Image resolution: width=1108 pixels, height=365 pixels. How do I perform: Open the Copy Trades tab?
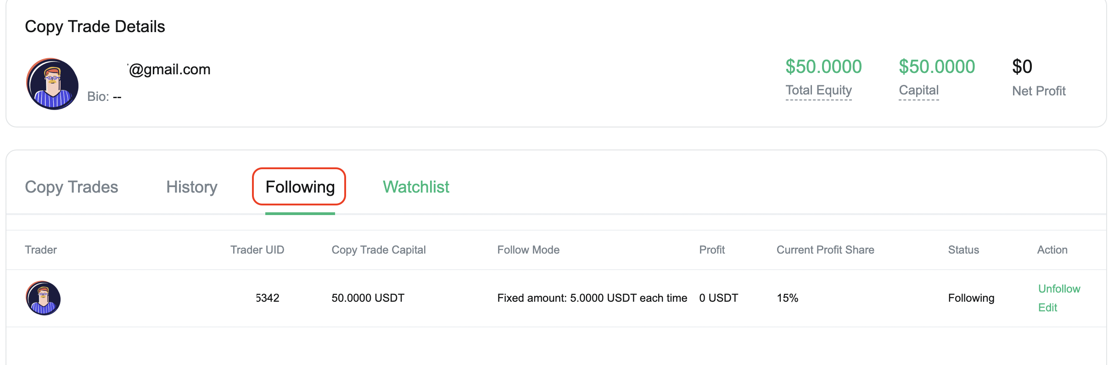pos(72,187)
